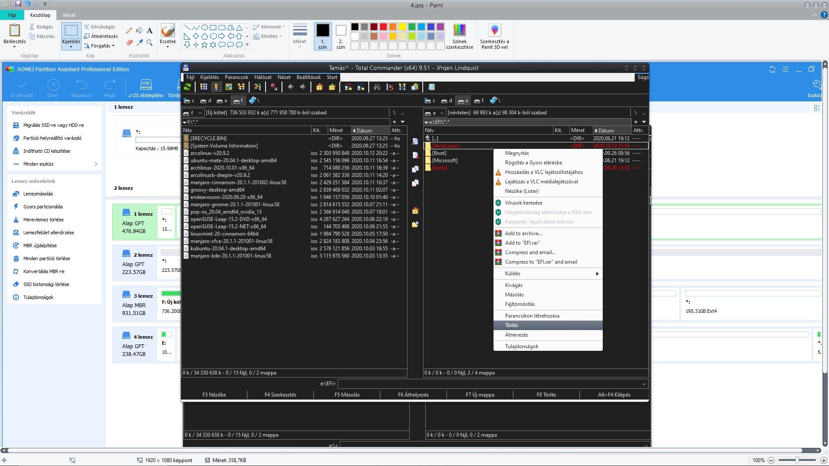Viewport: 829px width, 466px height.
Task: Click the thumbnail view icon in Total Commander toolbar
Action: 228,87
